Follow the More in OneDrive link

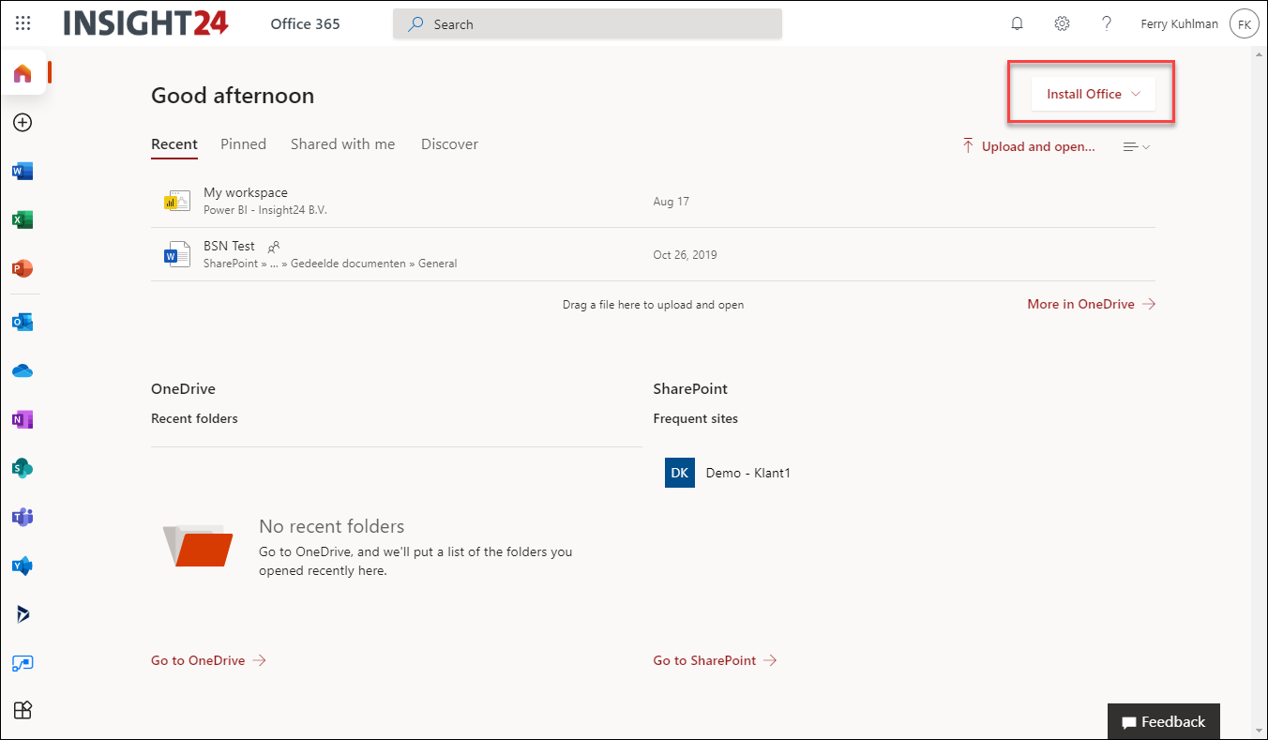1092,304
